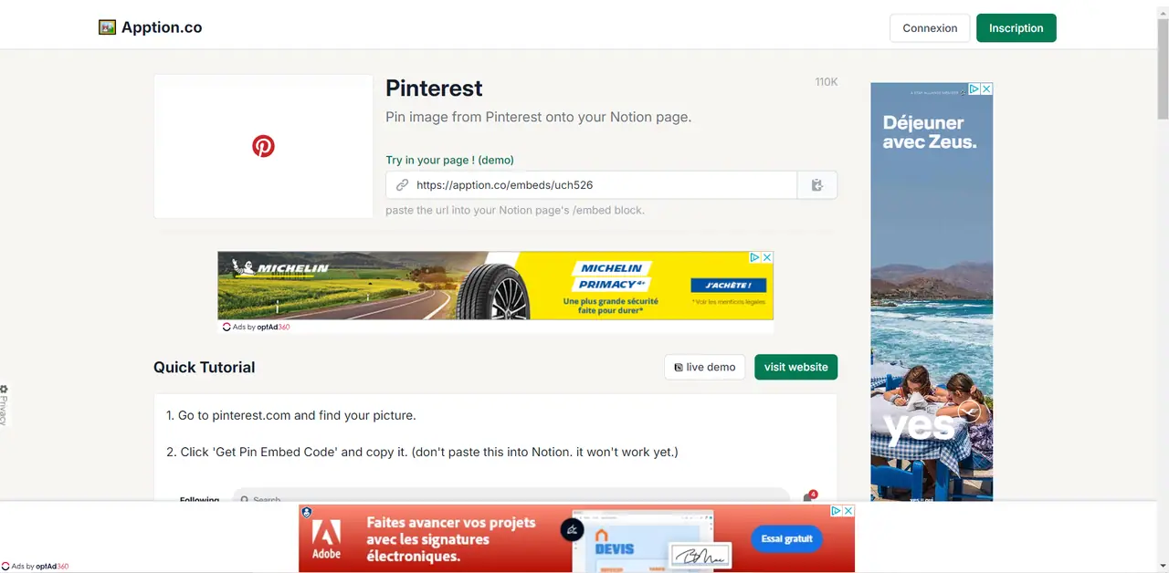Open AdChoices icon on Adobe banner
The height and width of the screenshot is (573, 1169).
837,511
